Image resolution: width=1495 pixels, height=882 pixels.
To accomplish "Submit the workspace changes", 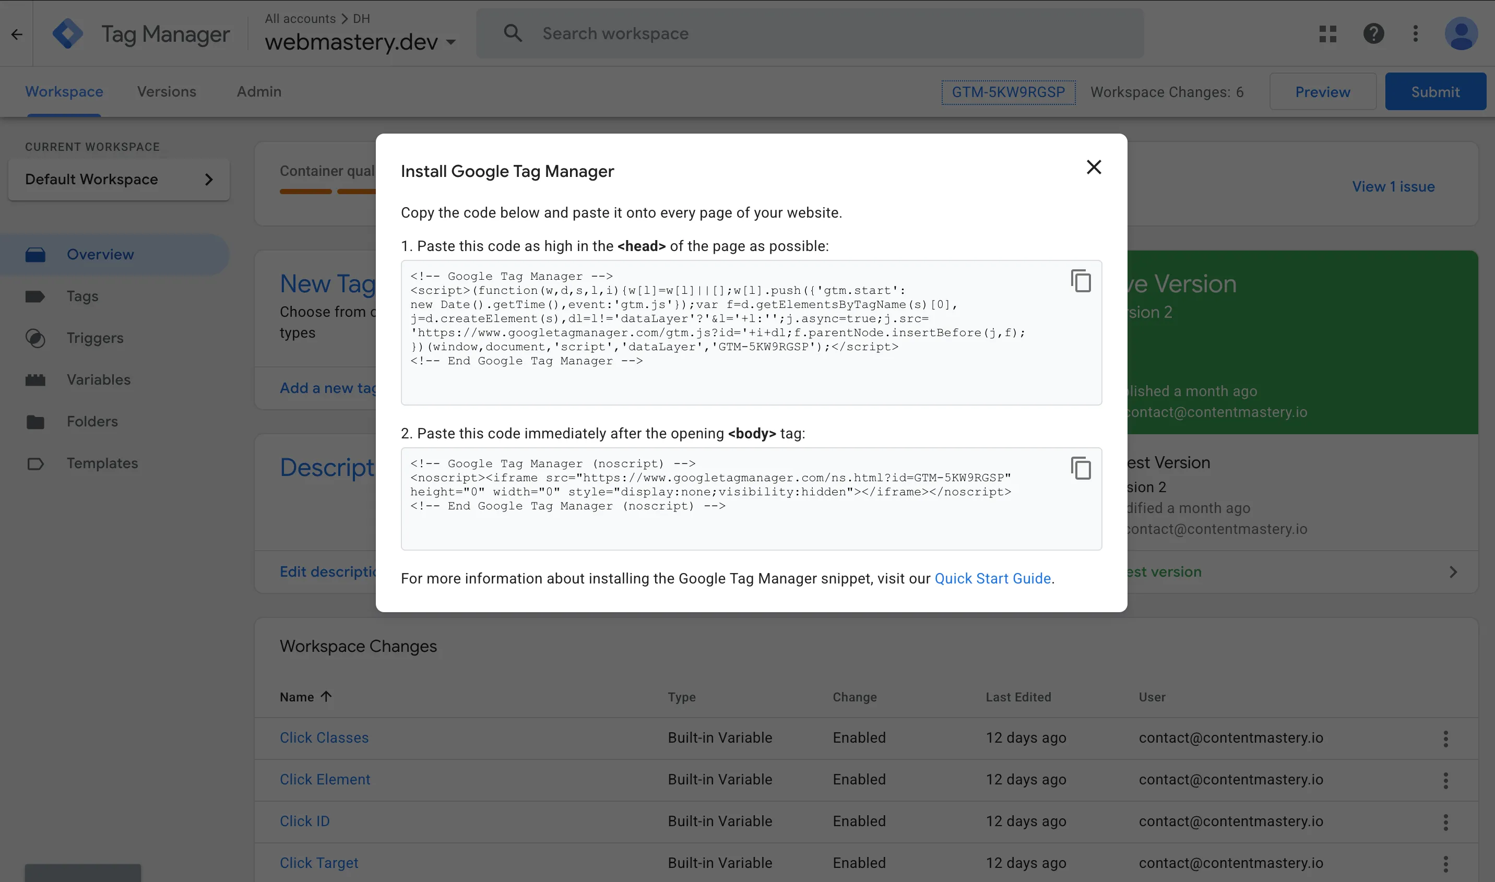I will tap(1435, 91).
